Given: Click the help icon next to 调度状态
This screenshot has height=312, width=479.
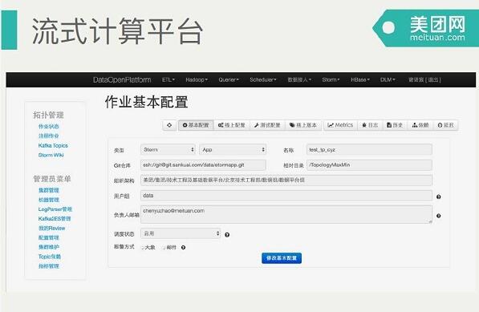Looking at the screenshot, I should click(x=227, y=235).
